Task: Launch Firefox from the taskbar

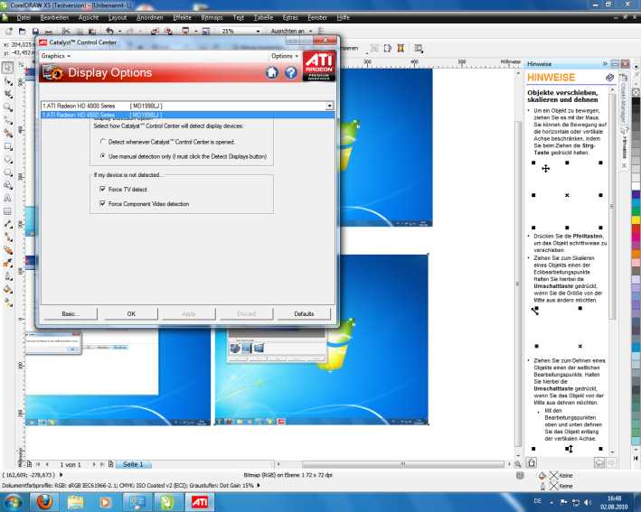Action: coord(44,502)
